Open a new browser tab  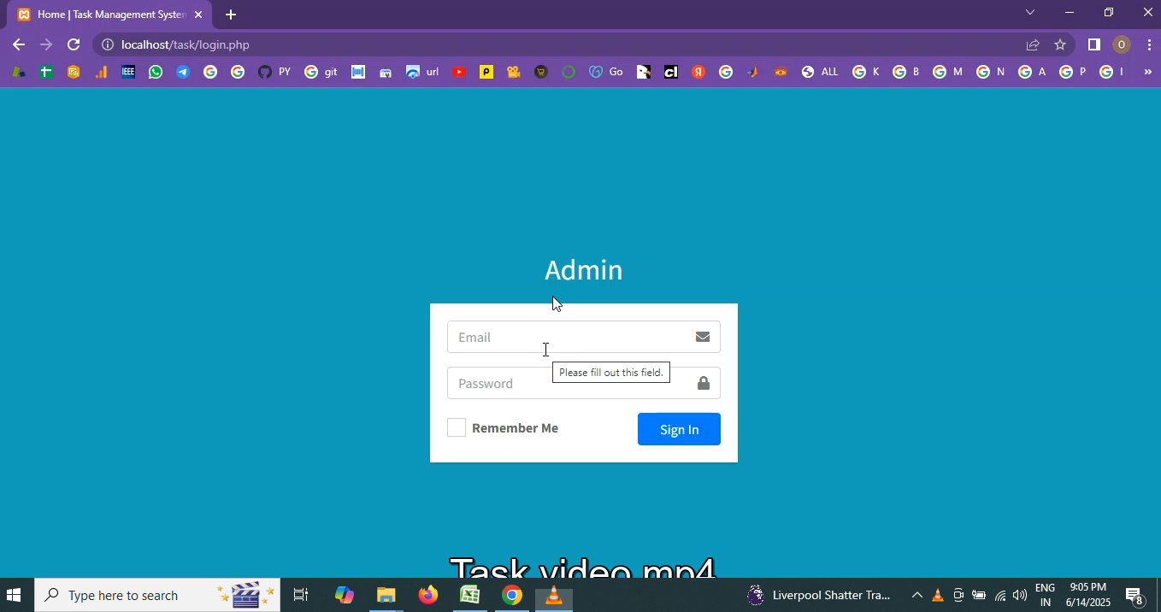[231, 15]
